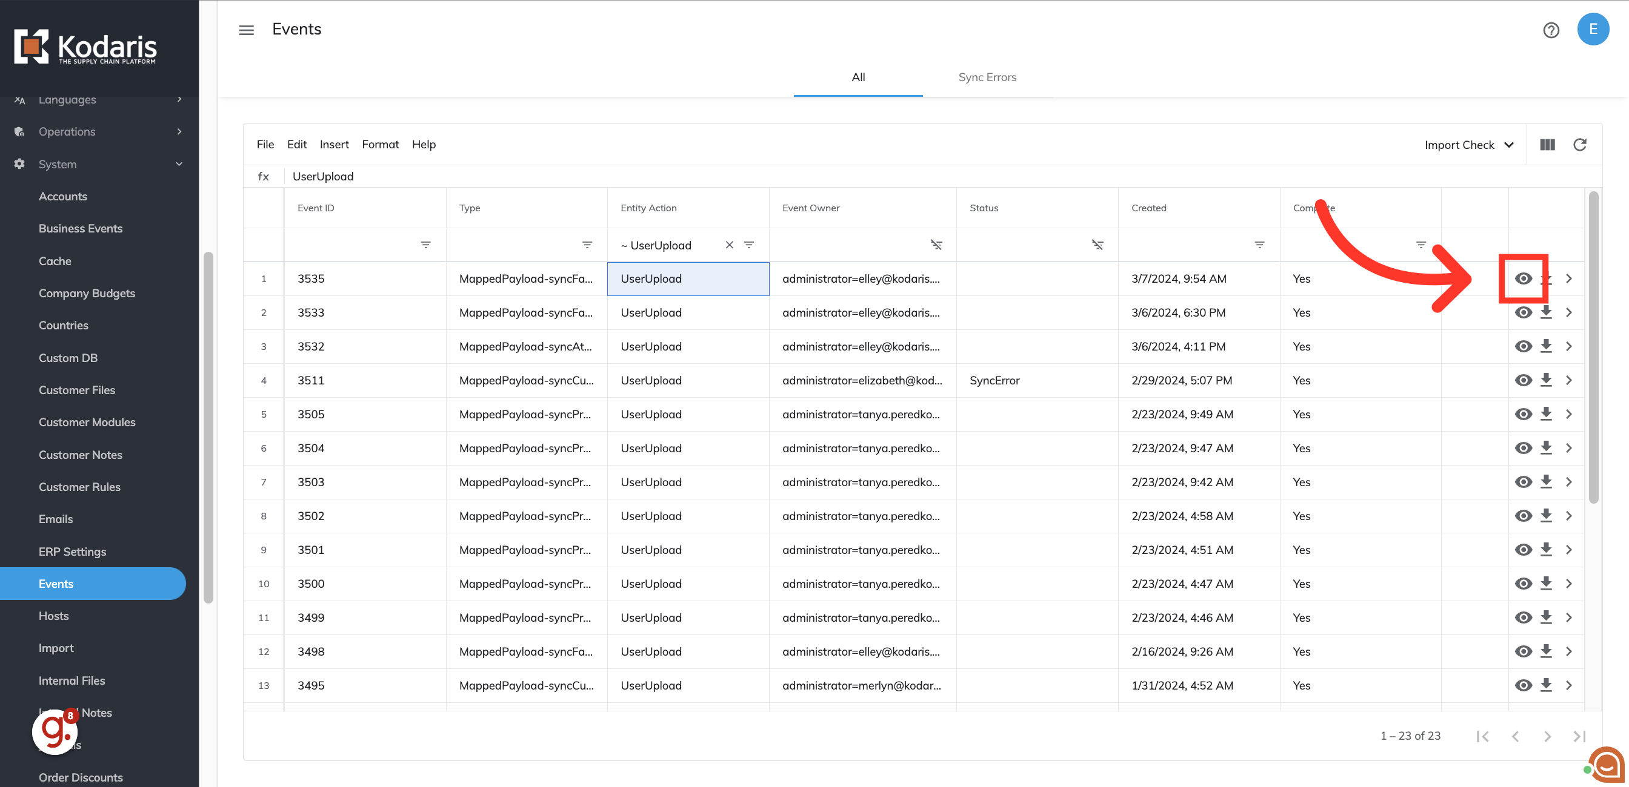Expand the Import Check dropdown
The height and width of the screenshot is (787, 1629).
pyautogui.click(x=1468, y=145)
